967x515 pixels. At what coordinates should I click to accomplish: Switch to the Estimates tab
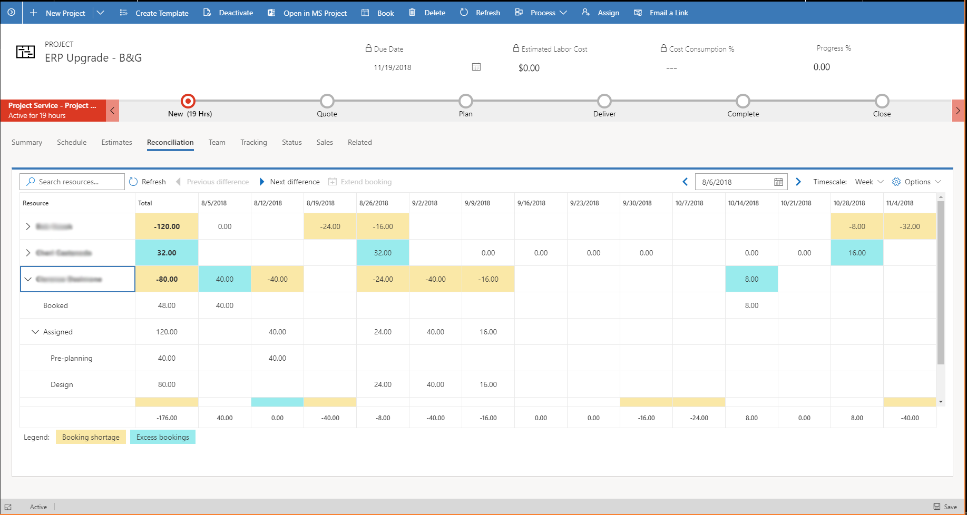tap(116, 142)
